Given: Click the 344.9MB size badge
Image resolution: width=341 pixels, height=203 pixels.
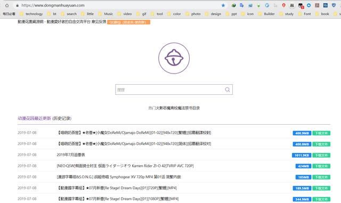Looking at the screenshot, I should 302,199.
